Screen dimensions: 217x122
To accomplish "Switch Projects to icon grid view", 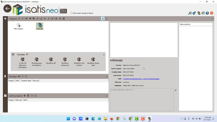I will [103, 19].
